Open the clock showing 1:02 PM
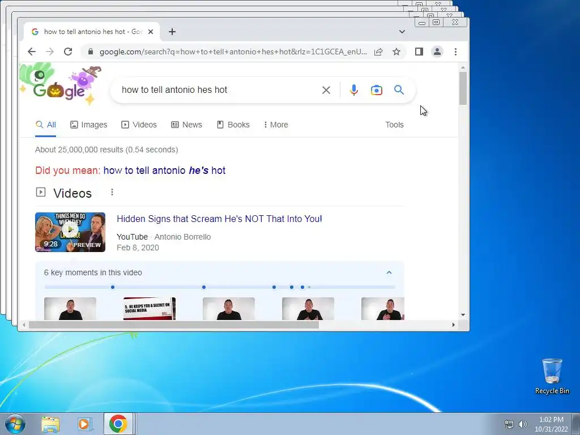 coord(551,424)
